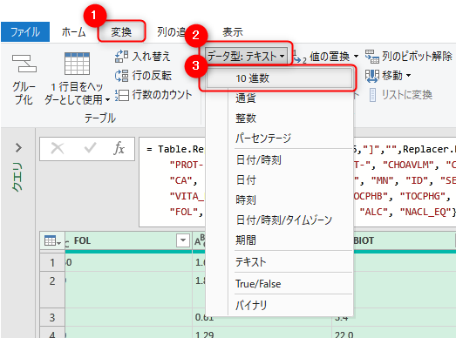Select 日付/時刻 data type
The height and width of the screenshot is (338, 456).
tap(279, 159)
